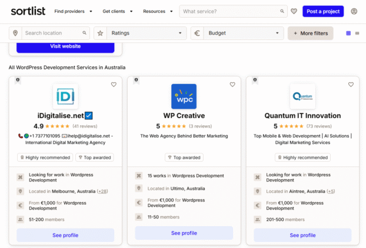Screen dimensions: 366x248
Task: Click the location icon in WP Creative card
Action: point(139,188)
